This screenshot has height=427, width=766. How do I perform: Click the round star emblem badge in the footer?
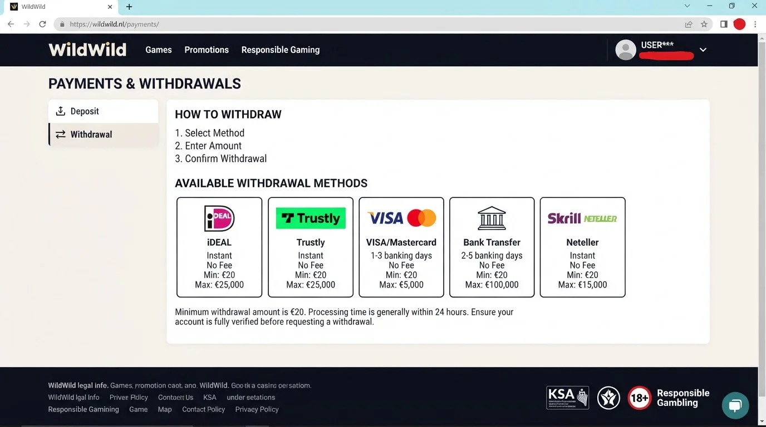(x=608, y=398)
